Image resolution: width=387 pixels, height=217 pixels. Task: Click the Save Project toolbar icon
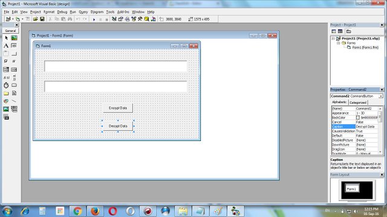[42, 19]
